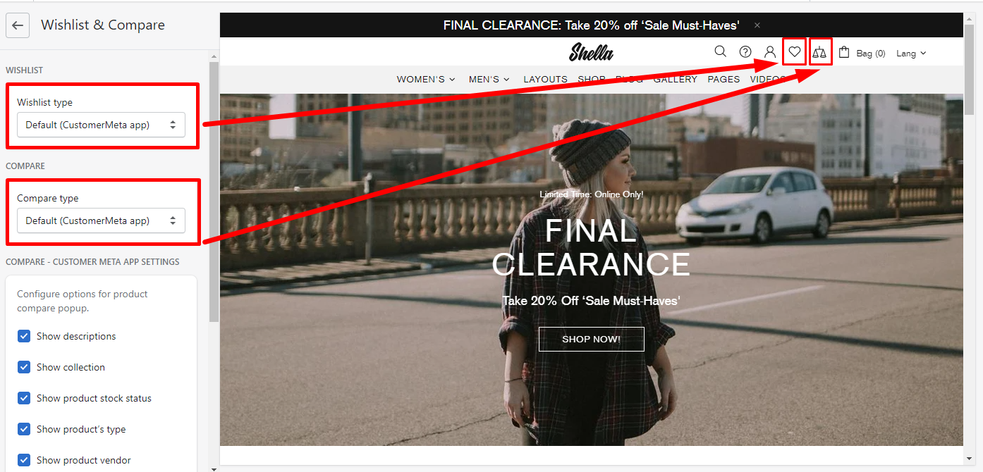This screenshot has width=983, height=472.
Task: Uncheck Show descriptions checkbox
Action: click(24, 336)
